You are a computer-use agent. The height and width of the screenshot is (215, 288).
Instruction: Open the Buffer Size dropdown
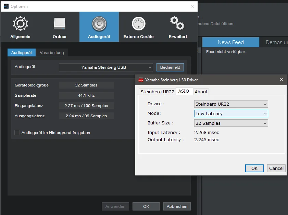(x=231, y=123)
